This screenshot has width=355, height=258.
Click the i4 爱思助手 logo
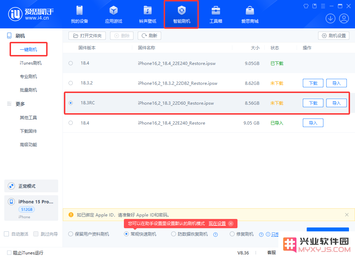coord(31,14)
